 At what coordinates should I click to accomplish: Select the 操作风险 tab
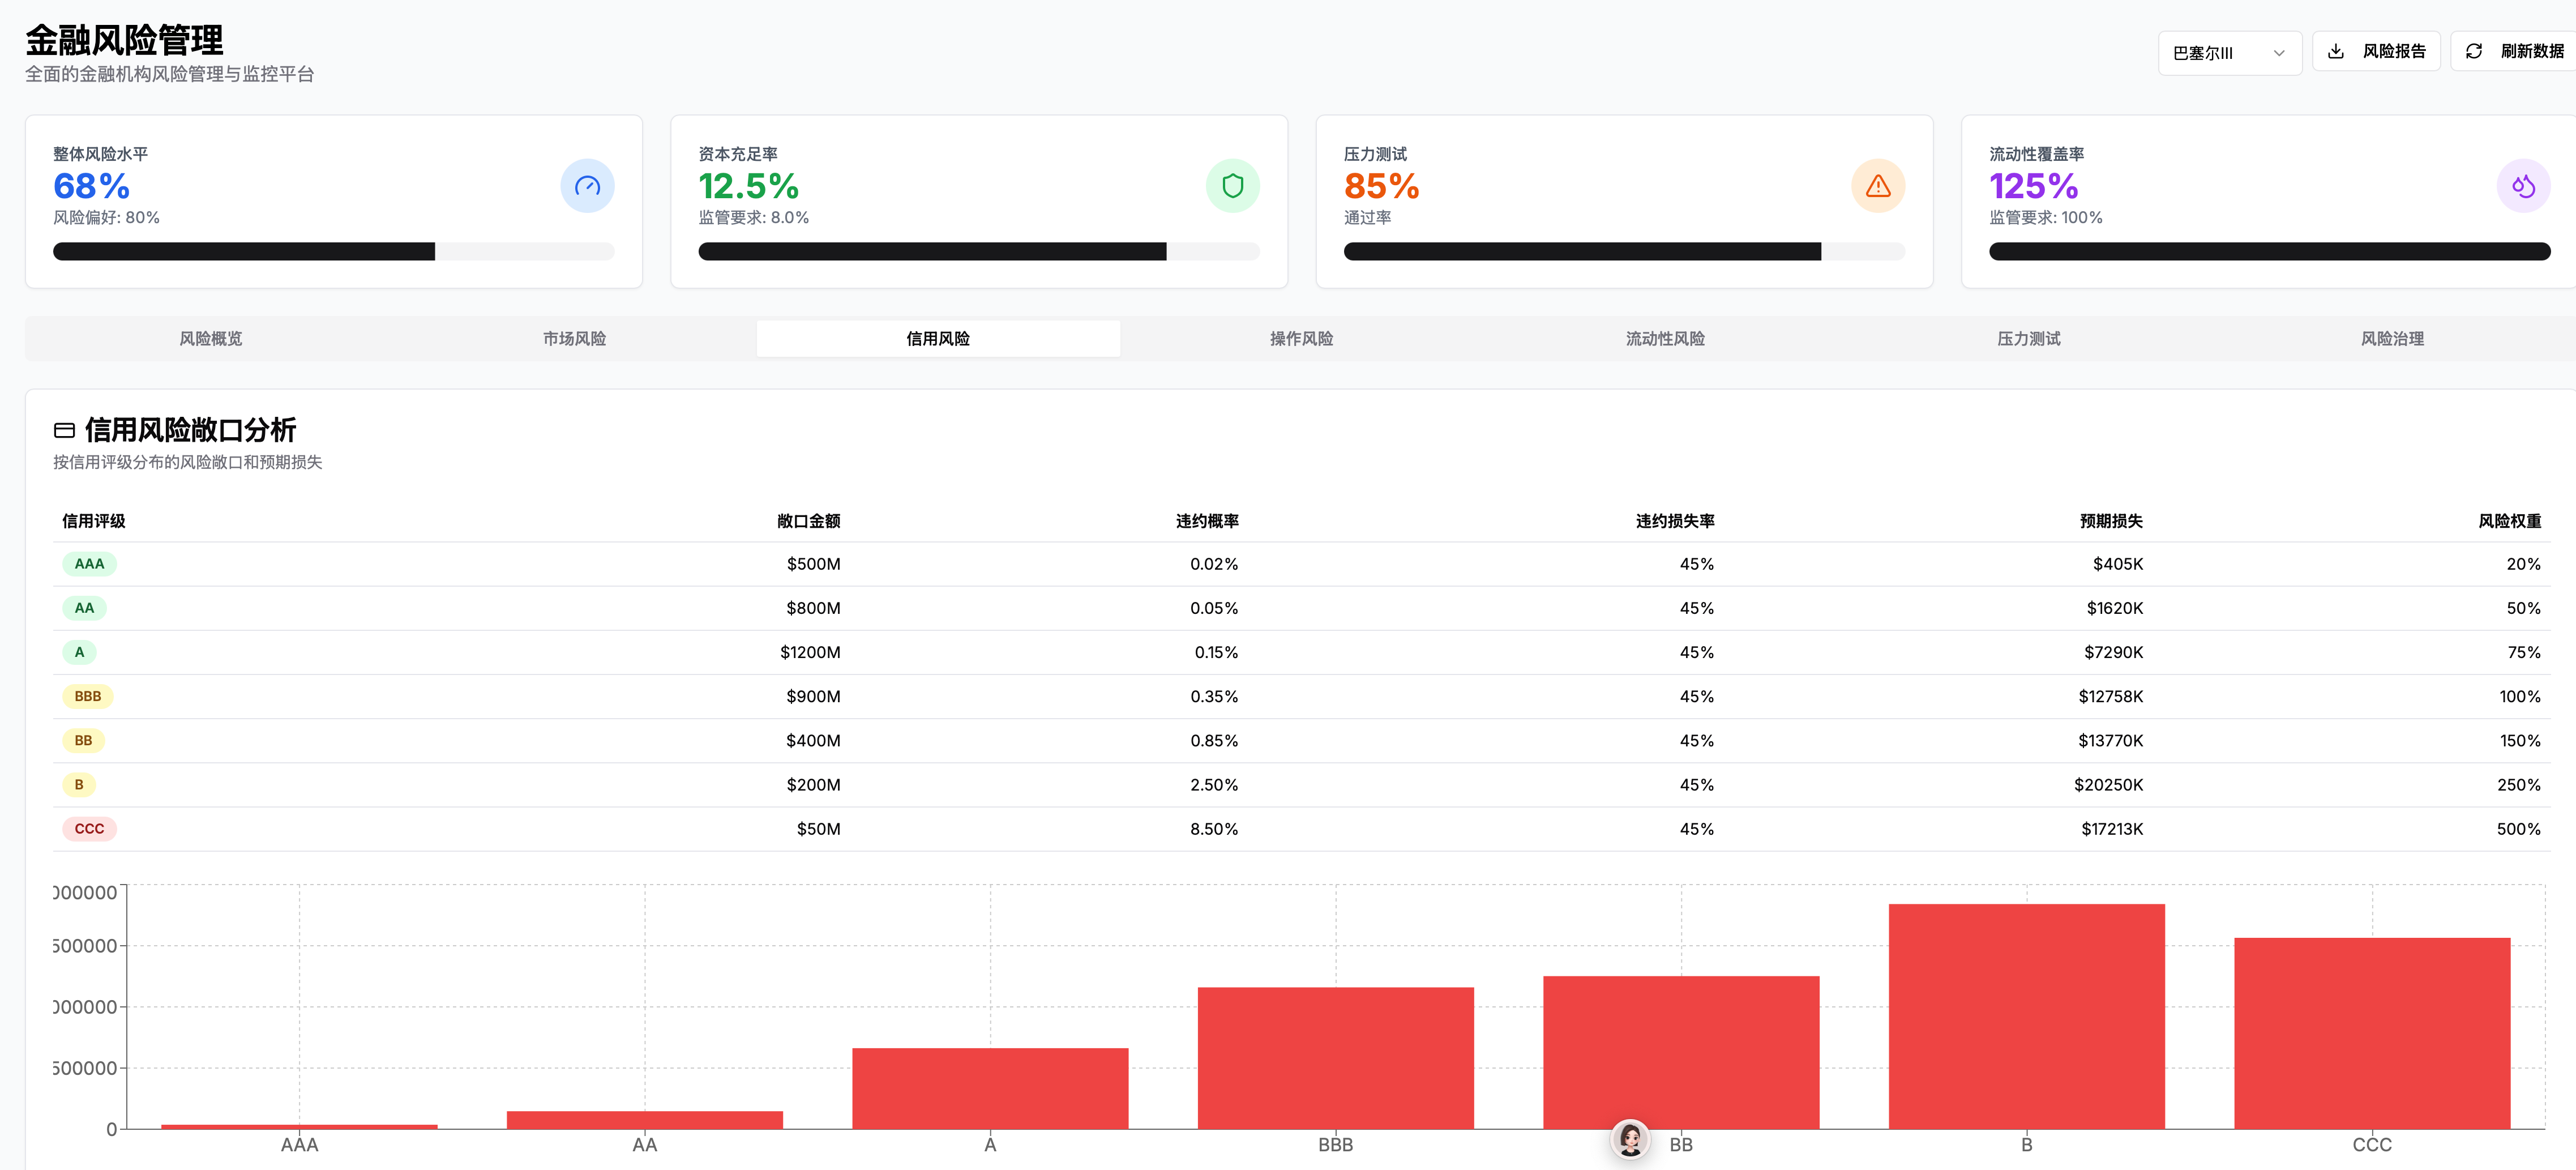point(1301,338)
